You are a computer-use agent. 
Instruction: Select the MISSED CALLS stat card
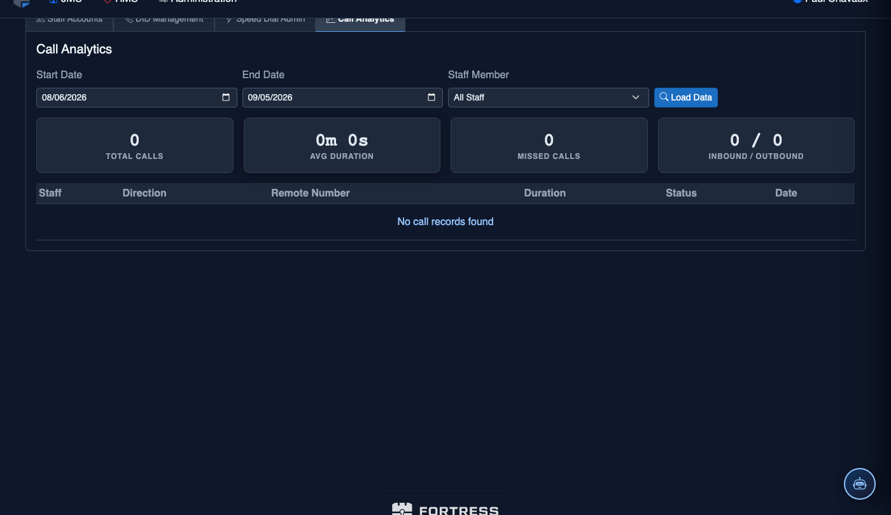549,145
